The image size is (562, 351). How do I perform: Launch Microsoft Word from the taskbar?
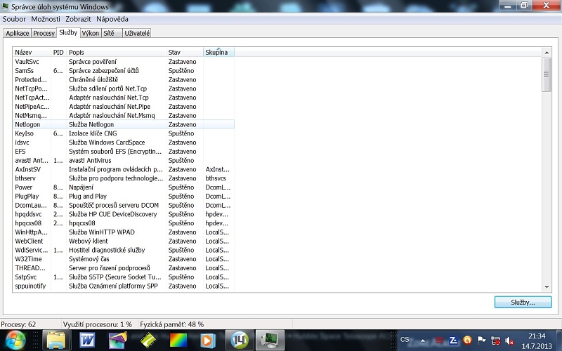point(87,340)
